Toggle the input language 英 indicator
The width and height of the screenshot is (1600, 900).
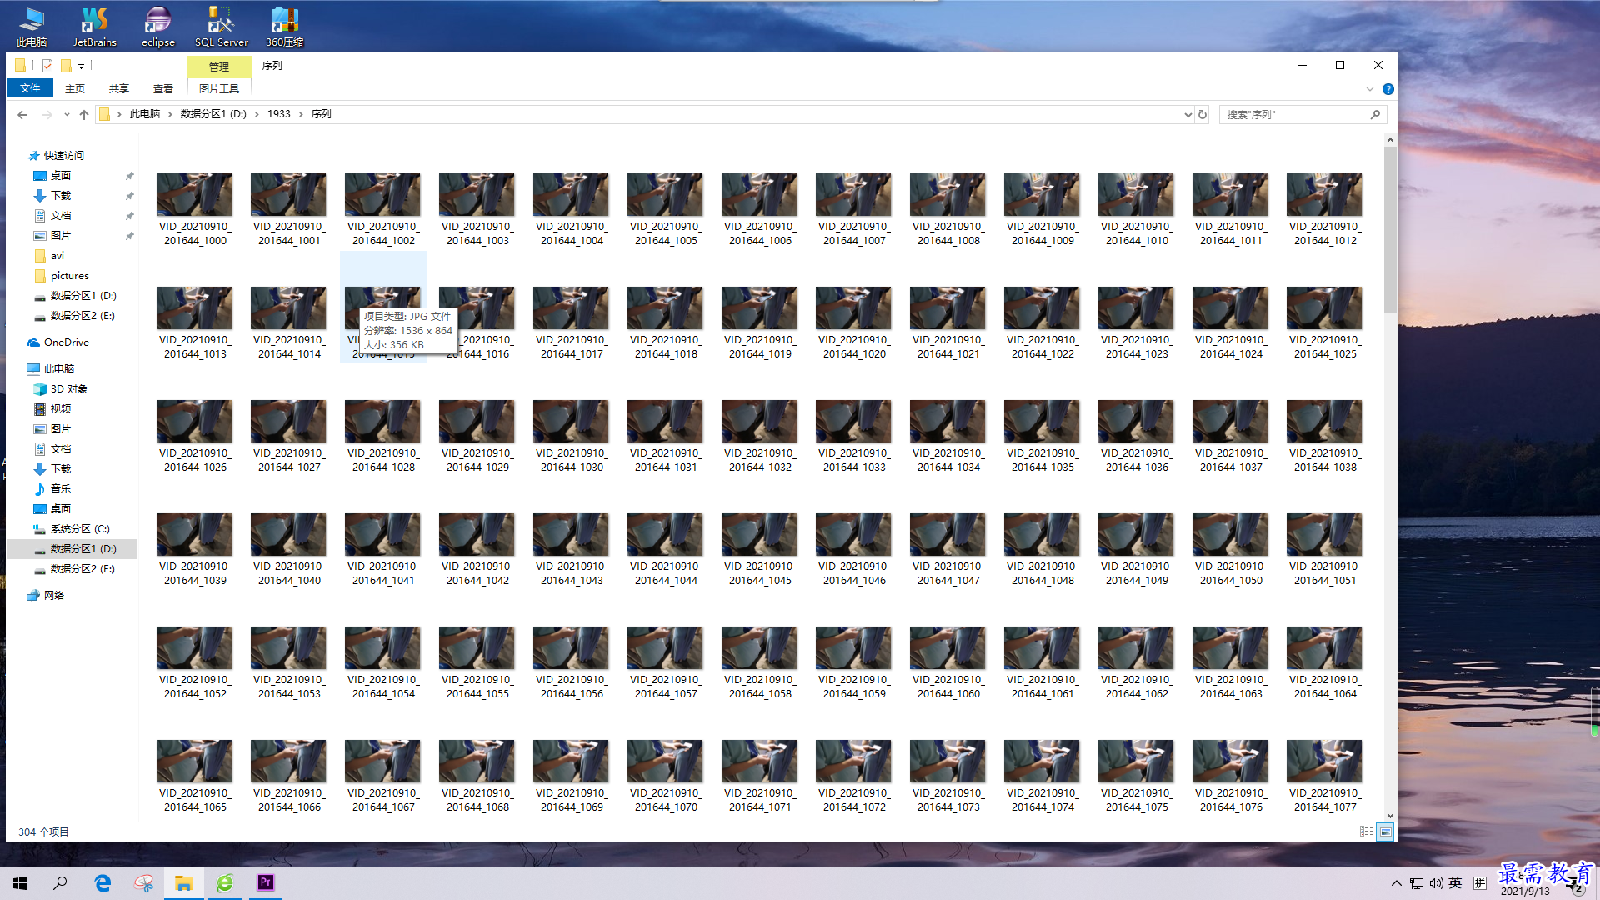tap(1455, 883)
